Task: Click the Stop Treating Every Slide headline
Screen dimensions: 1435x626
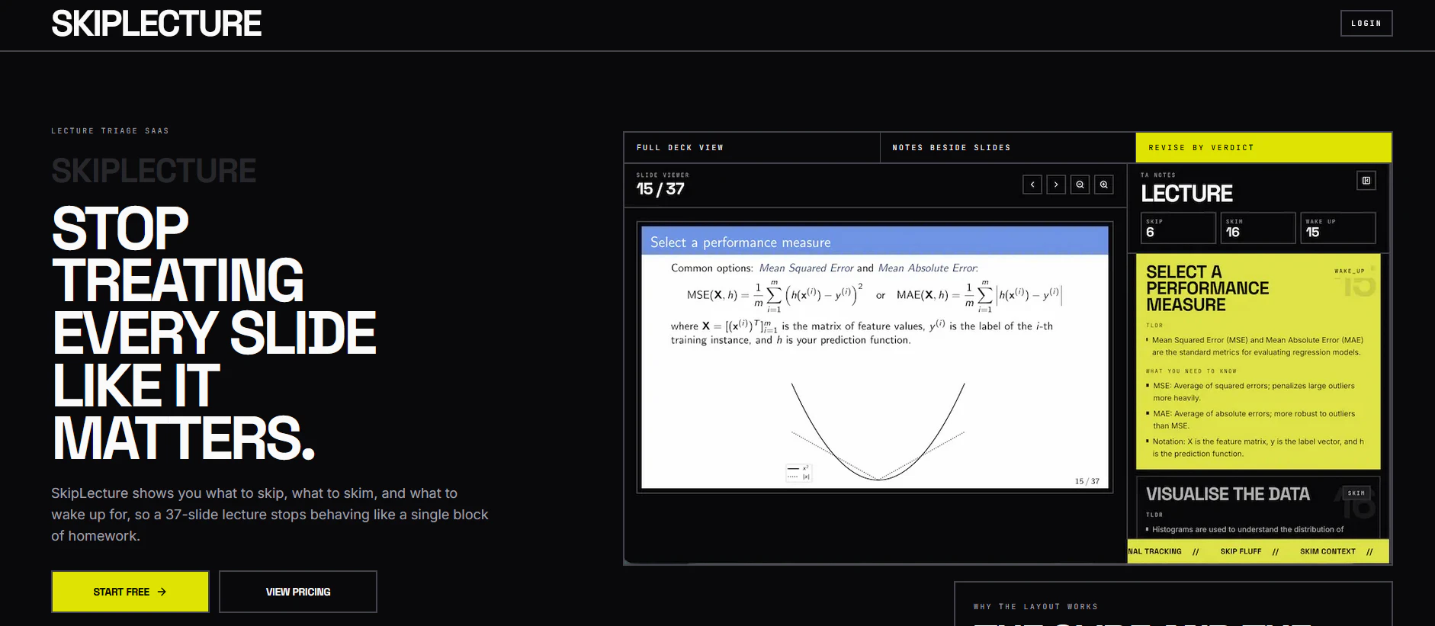Action: [x=214, y=333]
